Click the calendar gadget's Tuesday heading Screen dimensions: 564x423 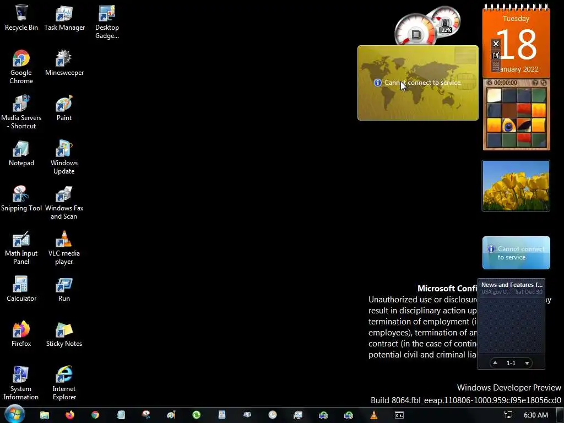(x=516, y=19)
